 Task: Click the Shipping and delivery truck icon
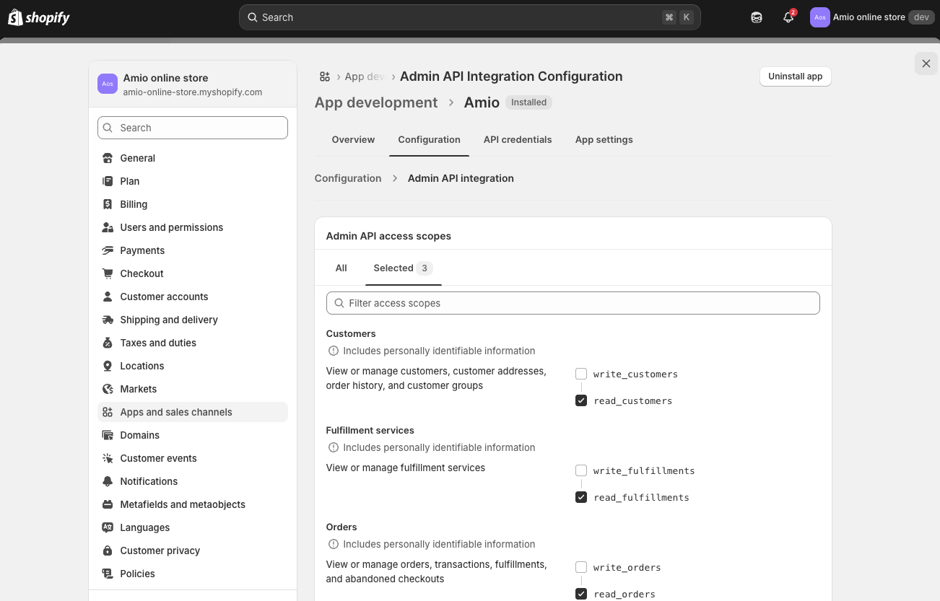tap(108, 320)
